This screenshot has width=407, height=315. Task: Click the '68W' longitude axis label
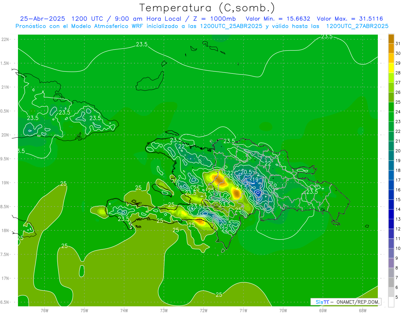pos(363,310)
